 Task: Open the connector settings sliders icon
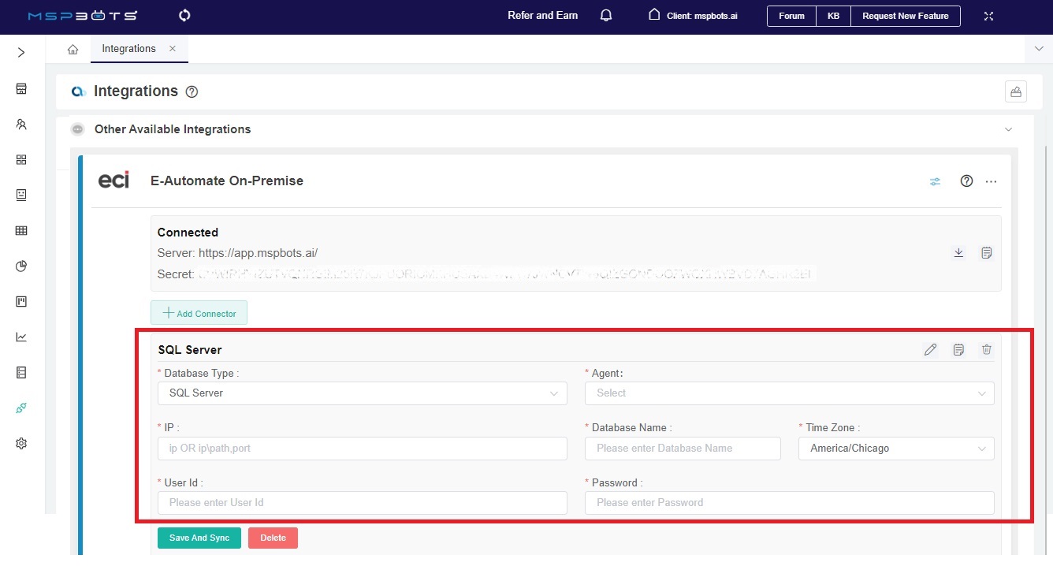click(x=935, y=181)
